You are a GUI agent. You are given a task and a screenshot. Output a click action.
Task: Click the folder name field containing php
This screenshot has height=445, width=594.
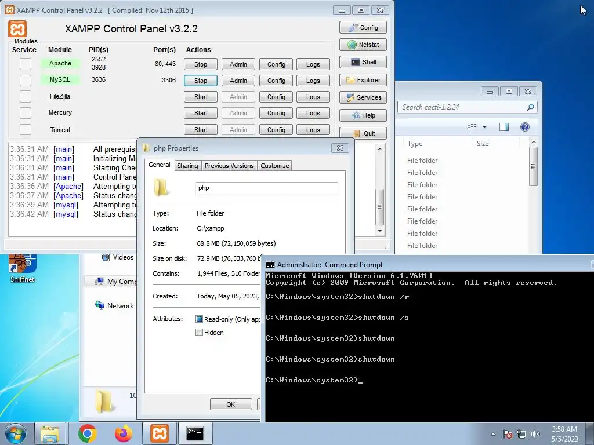[x=267, y=188]
